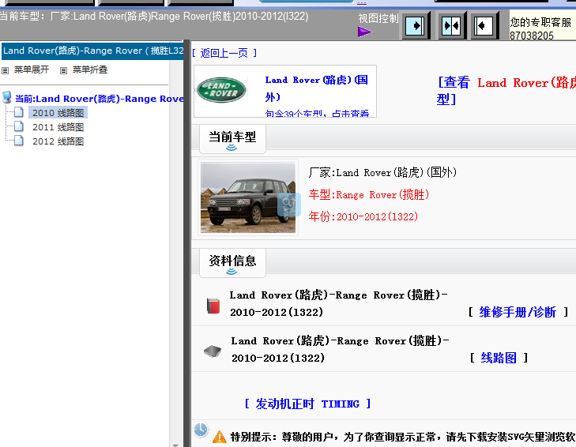Click the 包含39个车型 link text
The image size is (576, 447).
click(x=317, y=113)
